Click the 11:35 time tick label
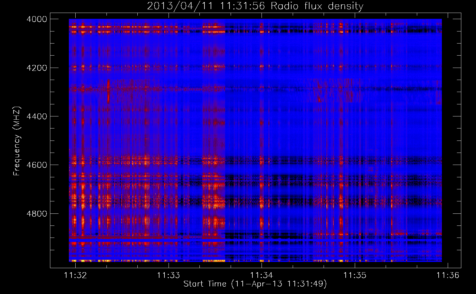 (355, 275)
